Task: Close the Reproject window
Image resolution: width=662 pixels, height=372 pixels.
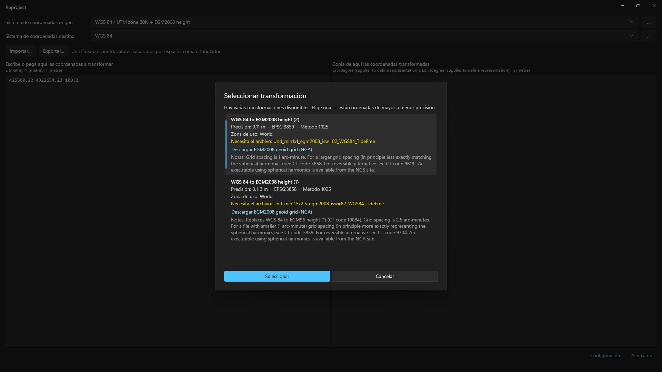Action: (654, 6)
